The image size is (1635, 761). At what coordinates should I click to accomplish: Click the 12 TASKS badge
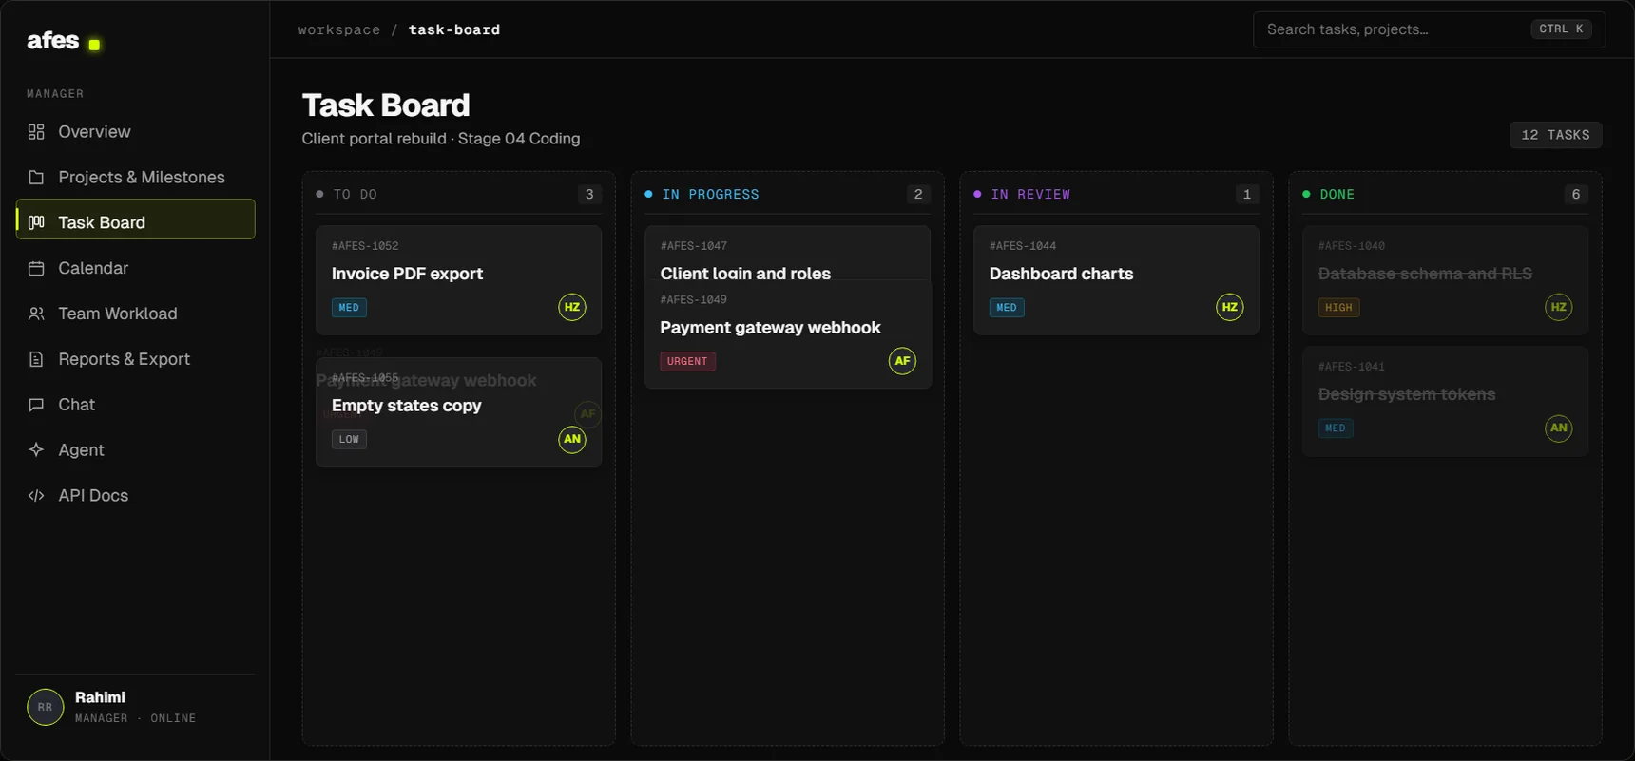tap(1555, 135)
